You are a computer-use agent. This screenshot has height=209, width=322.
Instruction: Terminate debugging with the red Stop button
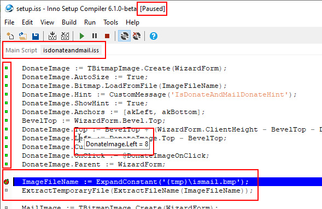107,36
